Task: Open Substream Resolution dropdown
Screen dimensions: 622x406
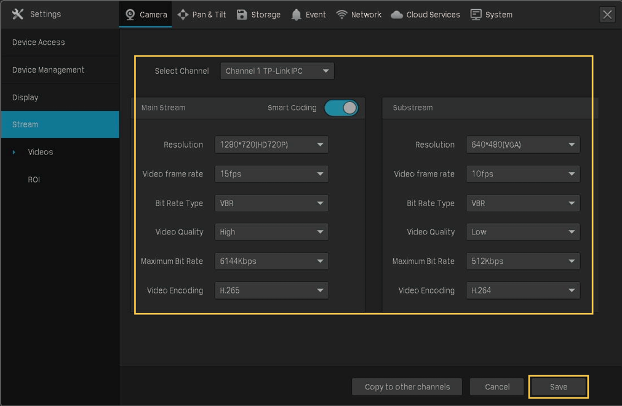Action: click(523, 145)
